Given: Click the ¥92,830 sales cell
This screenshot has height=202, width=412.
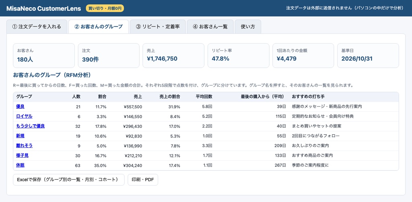Looking at the screenshot, I should (x=134, y=136).
